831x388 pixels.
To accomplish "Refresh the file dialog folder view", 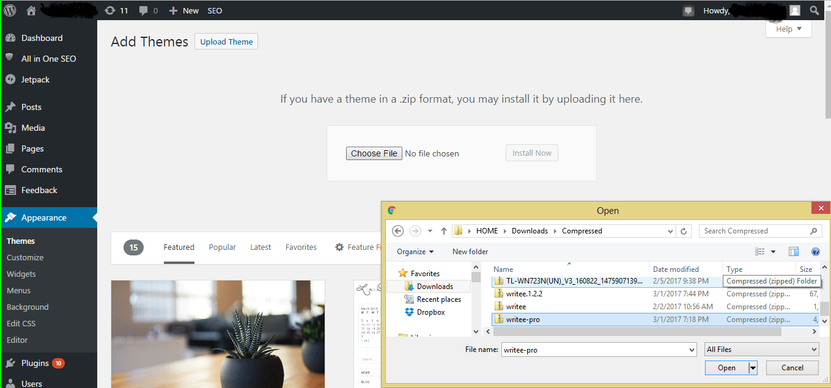I will point(684,231).
